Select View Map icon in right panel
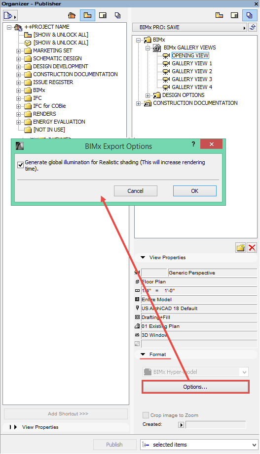Screen dimensions: 260x454 [219, 15]
